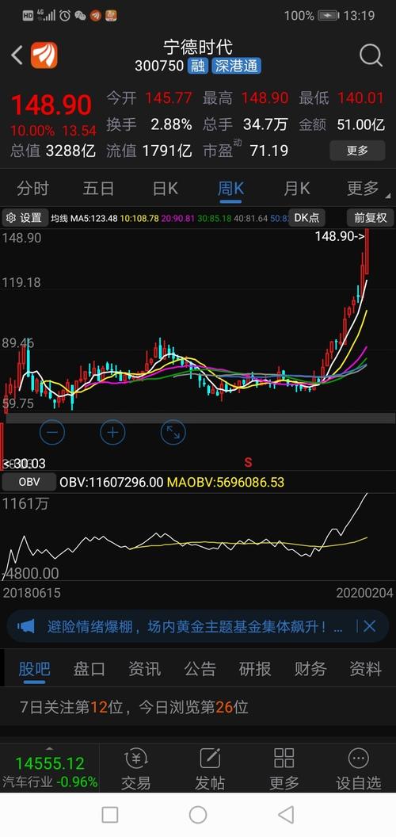Toggle the DK点 indicator

(307, 218)
